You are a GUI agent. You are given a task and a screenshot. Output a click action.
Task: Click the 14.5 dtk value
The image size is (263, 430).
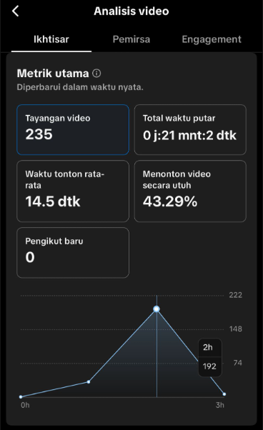53,201
